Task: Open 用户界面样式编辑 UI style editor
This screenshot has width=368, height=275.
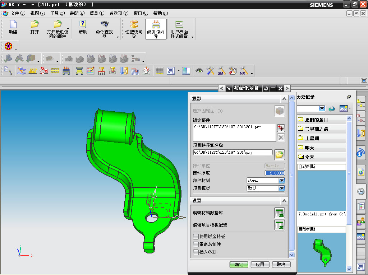Action: pyautogui.click(x=179, y=29)
